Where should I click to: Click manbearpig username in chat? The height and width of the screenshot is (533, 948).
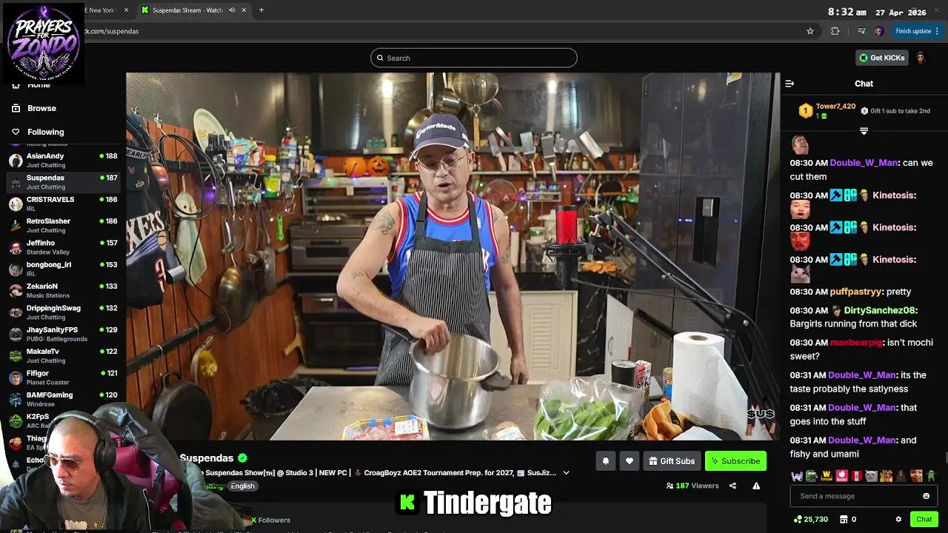coord(856,343)
